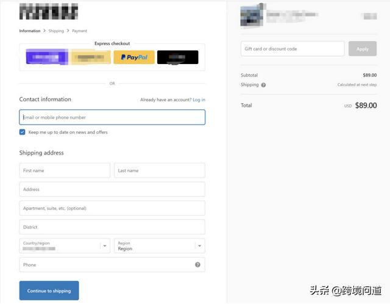Focus the Last name field
The width and height of the screenshot is (390, 304).
click(160, 170)
